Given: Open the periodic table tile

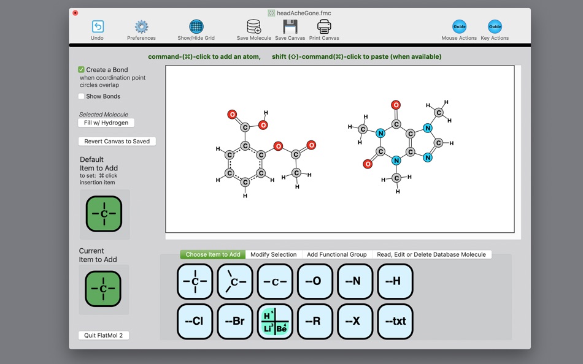Looking at the screenshot, I should (275, 321).
